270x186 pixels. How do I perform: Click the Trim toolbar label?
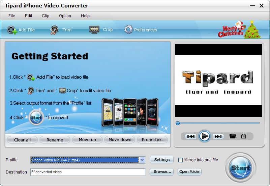[67, 30]
